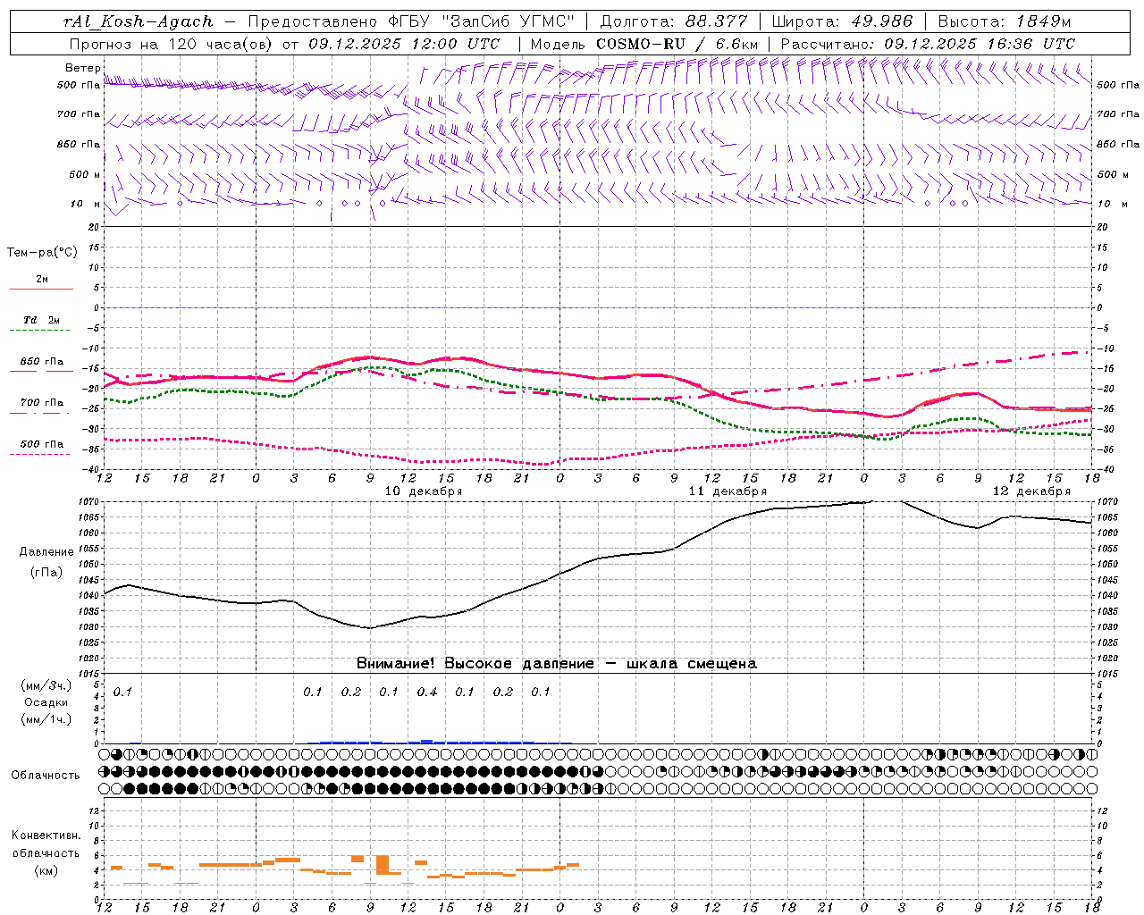The width and height of the screenshot is (1144, 915).
Task: Click the calculation time Рассчитано: 09.12.2025 16:36 UTC
Action: click(928, 43)
